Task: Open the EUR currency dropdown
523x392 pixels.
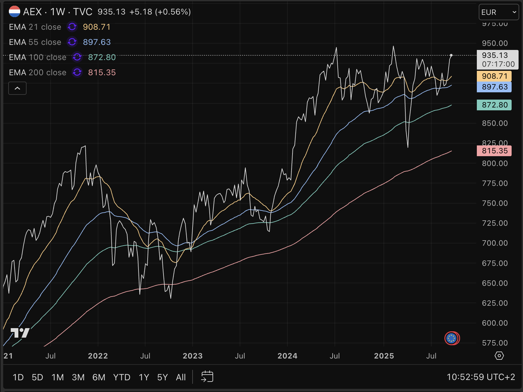Action: pos(499,12)
